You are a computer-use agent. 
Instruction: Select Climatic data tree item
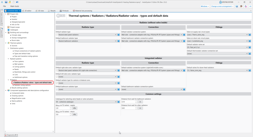pos(16,35)
